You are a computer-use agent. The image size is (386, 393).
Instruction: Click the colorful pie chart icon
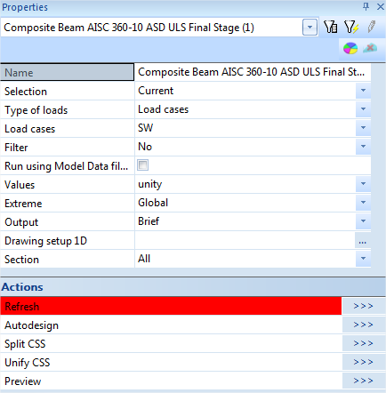click(x=350, y=48)
